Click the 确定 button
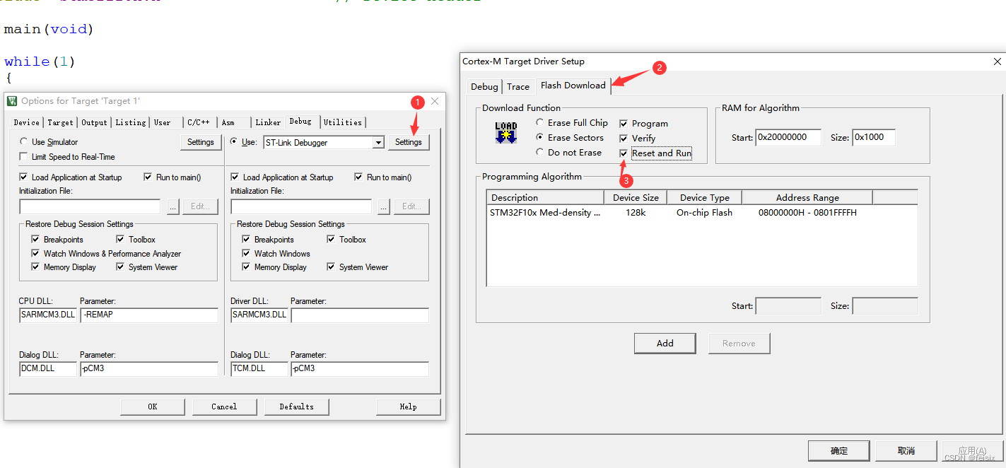This screenshot has width=1006, height=468. point(839,450)
